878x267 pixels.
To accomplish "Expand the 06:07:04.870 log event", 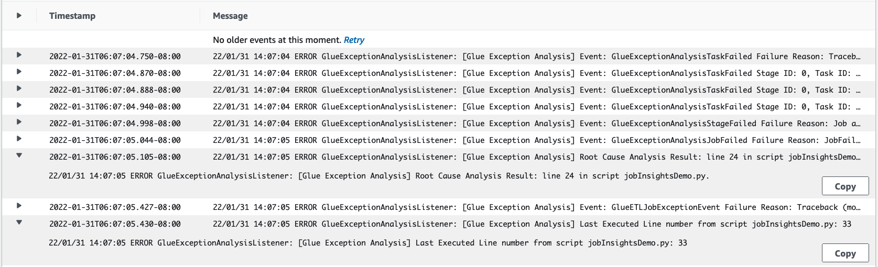I will (x=19, y=72).
